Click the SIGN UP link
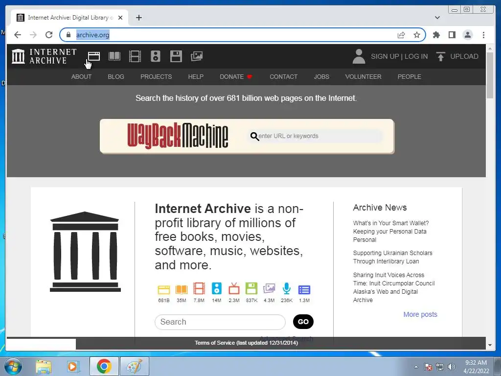 coord(385,56)
